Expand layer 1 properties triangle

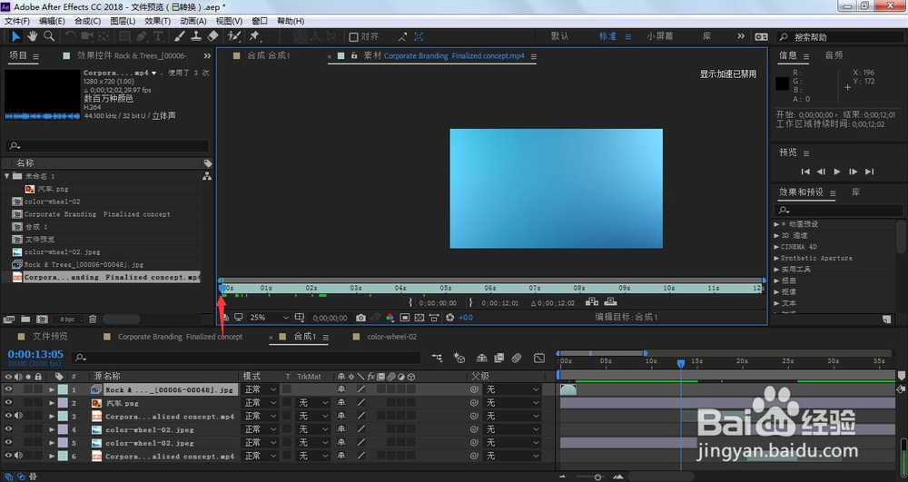click(52, 390)
